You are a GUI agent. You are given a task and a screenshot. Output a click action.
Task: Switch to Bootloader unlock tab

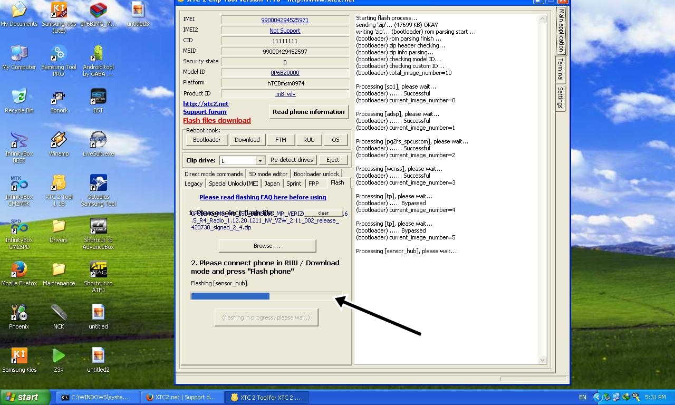[x=316, y=174]
